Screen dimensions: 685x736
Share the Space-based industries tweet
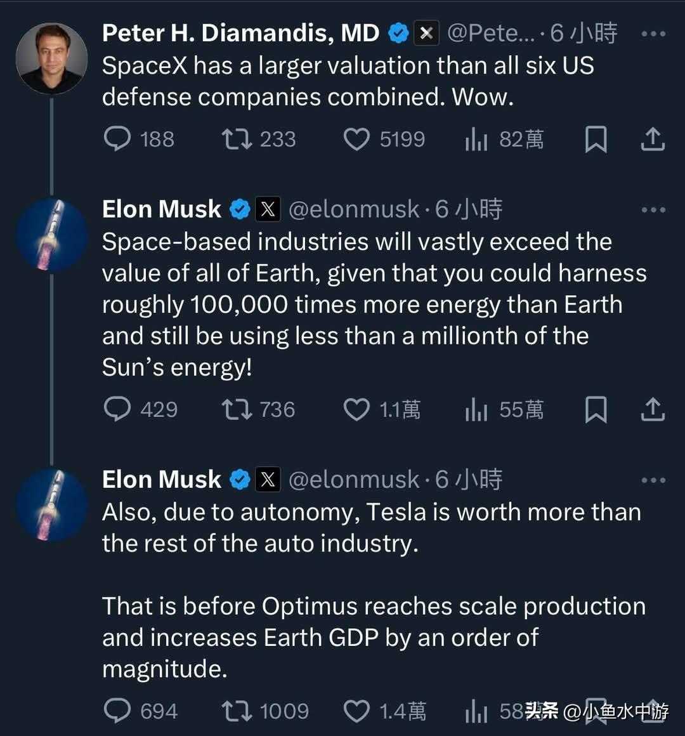653,409
